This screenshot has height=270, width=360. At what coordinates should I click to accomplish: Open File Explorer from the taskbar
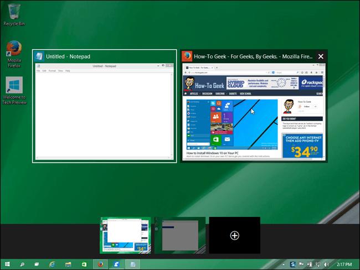[68, 264]
